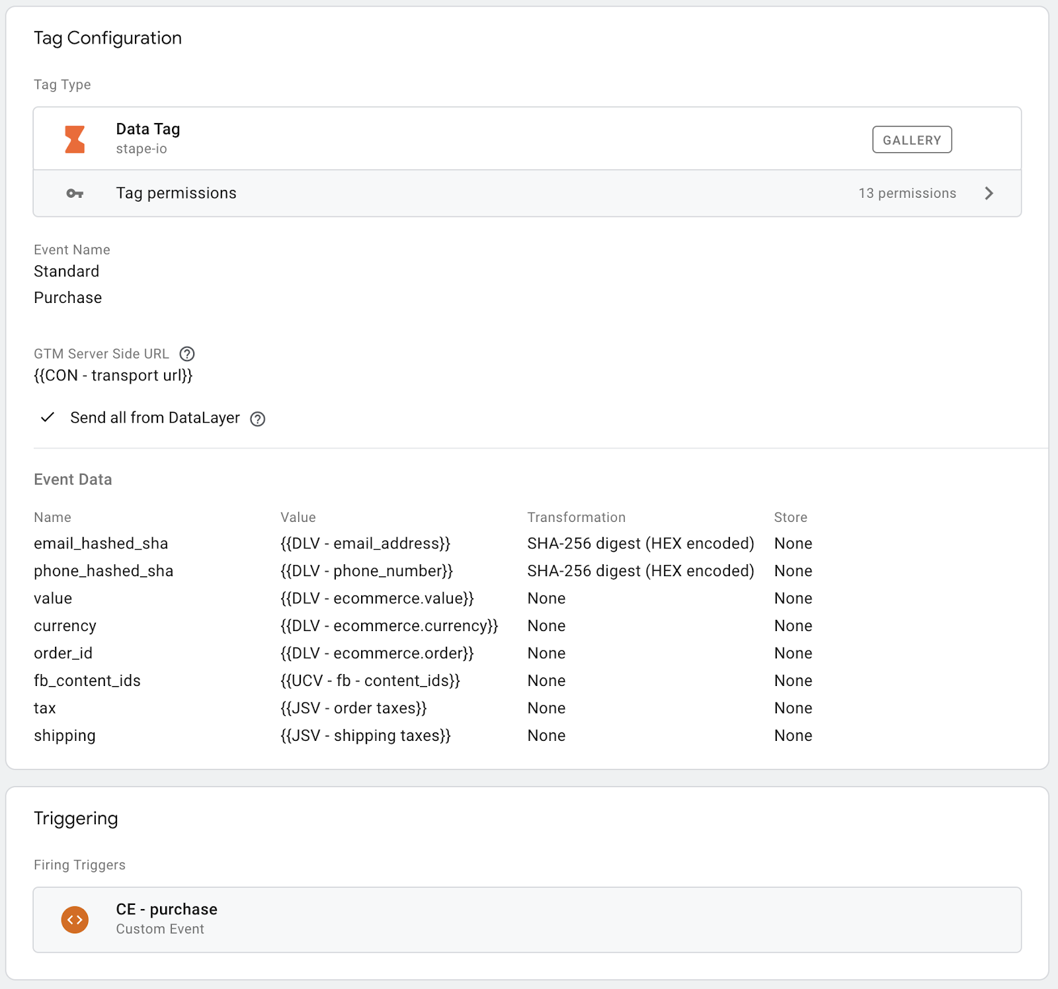Click the Purchase event name text
The width and height of the screenshot is (1058, 989).
click(67, 298)
